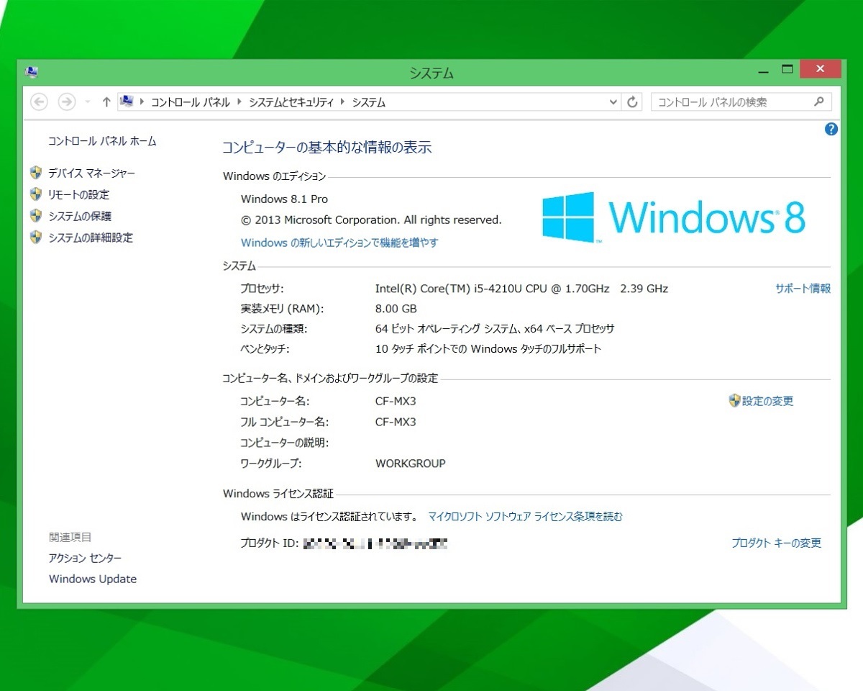The image size is (863, 691).
Task: Expand chevron after コントロール パネル breadcrumb
Action: (240, 102)
